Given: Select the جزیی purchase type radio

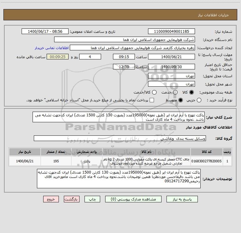Looking at the screenshot, I should 199,100.
